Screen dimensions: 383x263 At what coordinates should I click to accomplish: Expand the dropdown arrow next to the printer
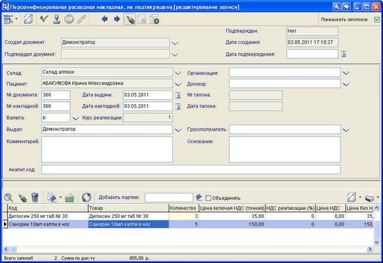[x=378, y=197]
